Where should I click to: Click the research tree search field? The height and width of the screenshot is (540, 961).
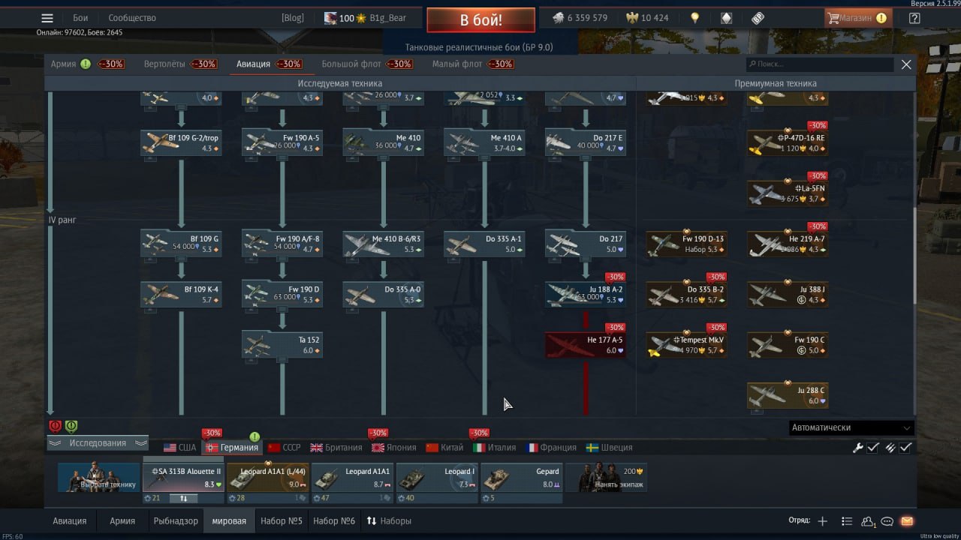820,64
